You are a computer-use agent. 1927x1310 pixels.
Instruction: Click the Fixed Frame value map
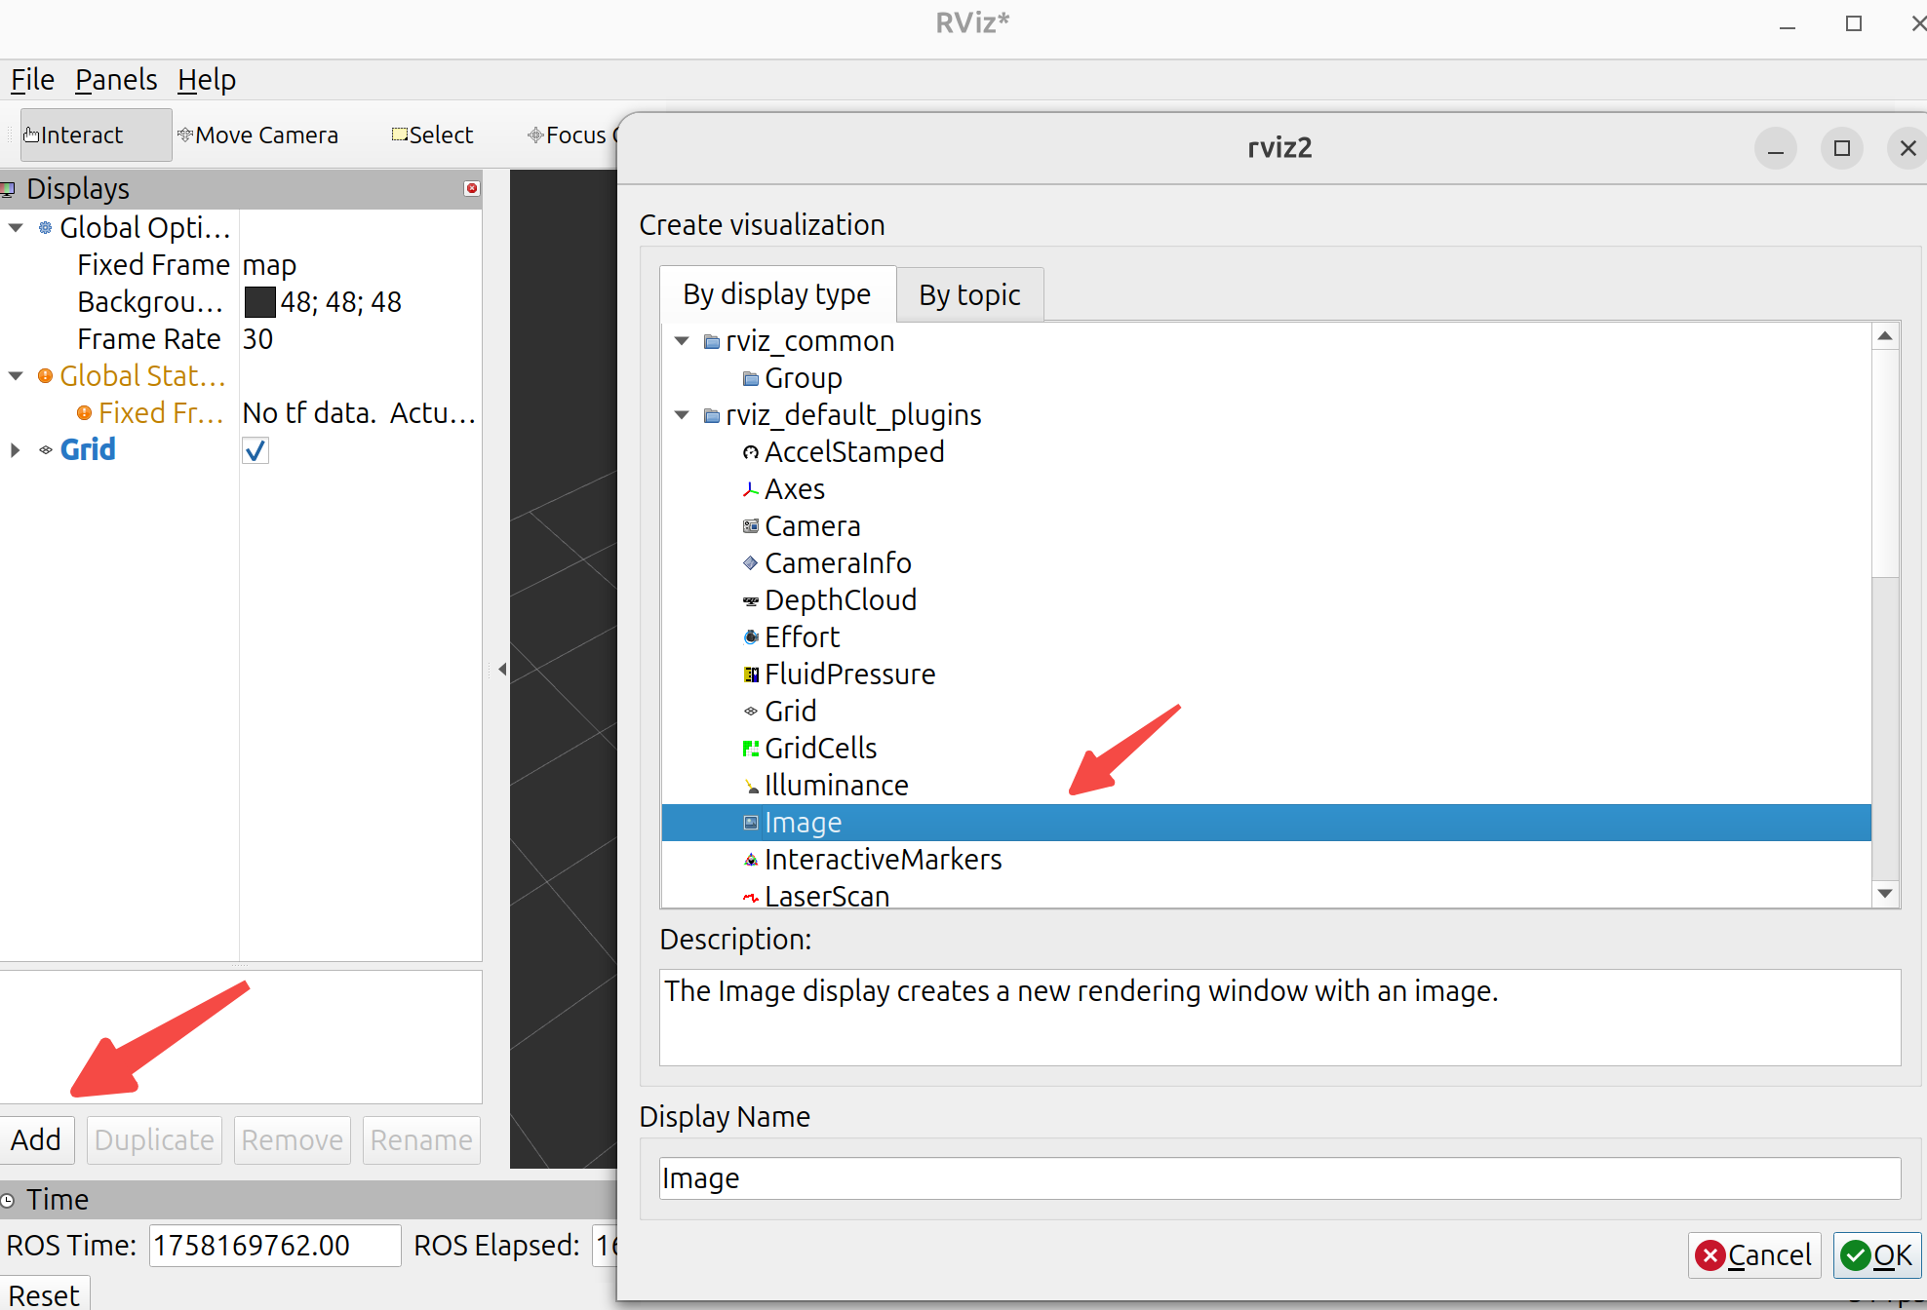269,265
